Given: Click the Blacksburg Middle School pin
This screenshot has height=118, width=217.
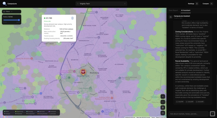Looking at the screenshot, I should (x=33, y=97).
